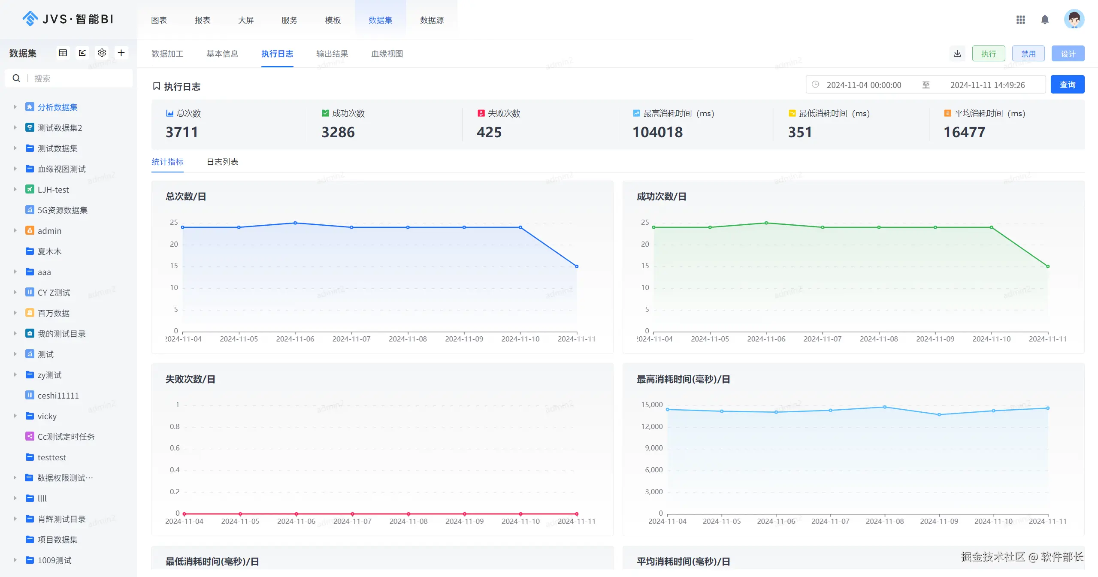Click the 2024-11-06 point on 总次数/日 chart
The width and height of the screenshot is (1098, 577).
(x=295, y=223)
